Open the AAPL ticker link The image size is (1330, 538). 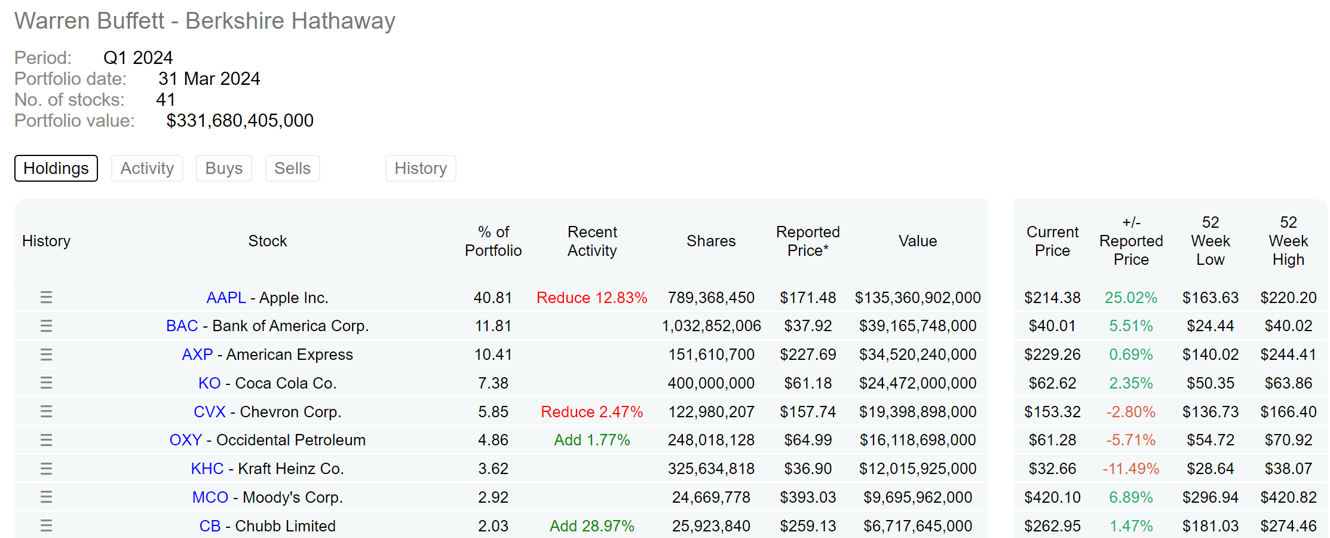click(226, 297)
